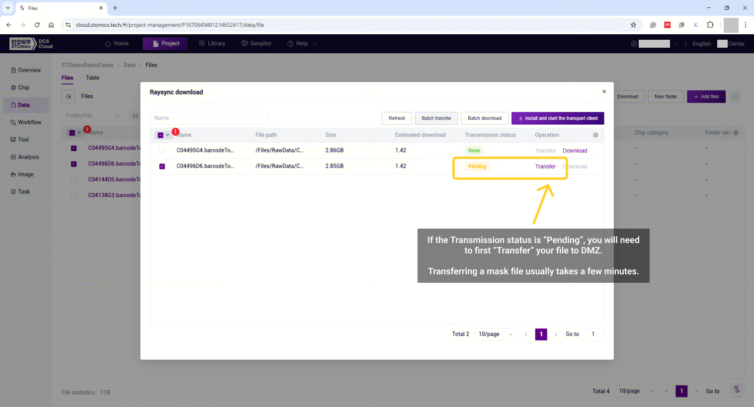Click the New folder button
The height and width of the screenshot is (407, 754).
point(666,96)
